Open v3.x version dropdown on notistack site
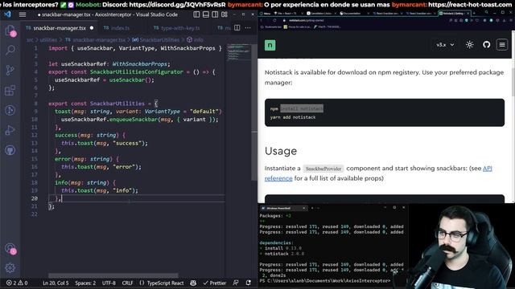This screenshot has width=515, height=289. pyautogui.click(x=445, y=45)
